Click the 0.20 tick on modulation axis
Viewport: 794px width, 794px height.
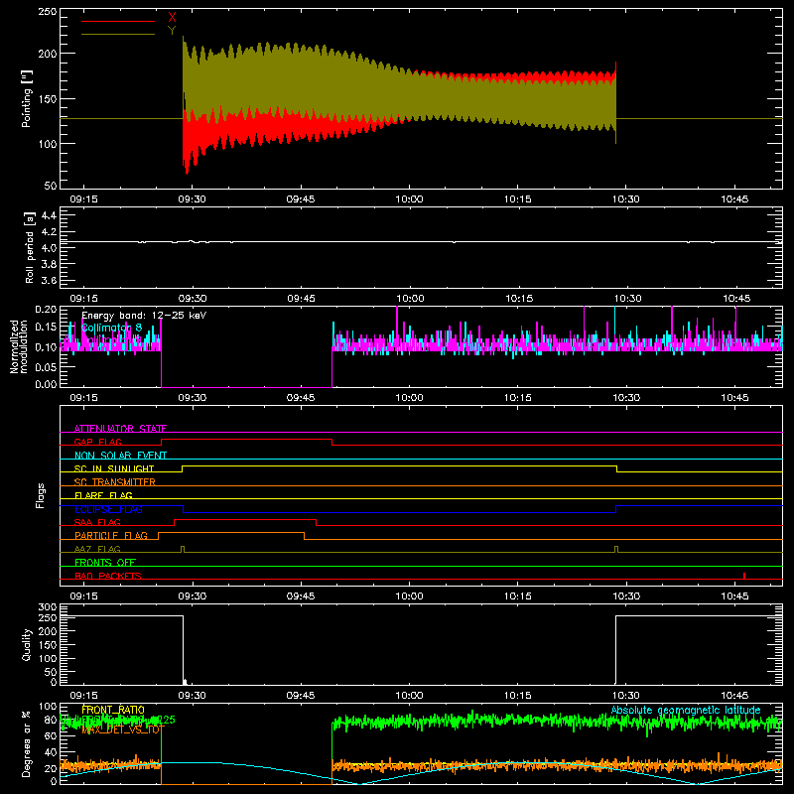(47, 310)
